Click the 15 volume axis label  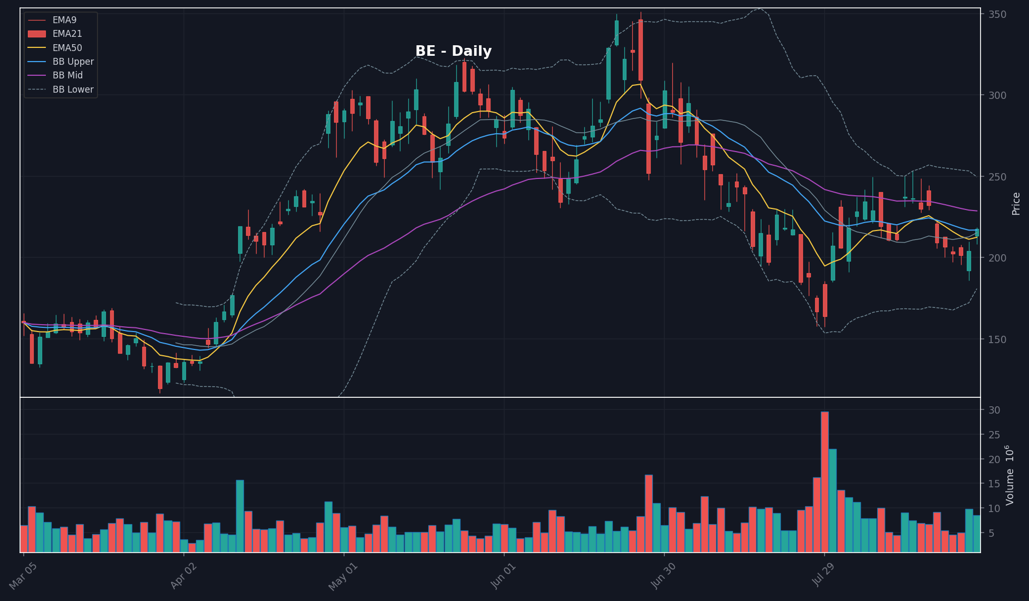tap(994, 484)
